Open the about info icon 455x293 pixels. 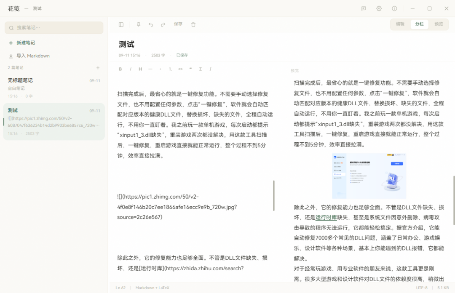[x=394, y=9]
